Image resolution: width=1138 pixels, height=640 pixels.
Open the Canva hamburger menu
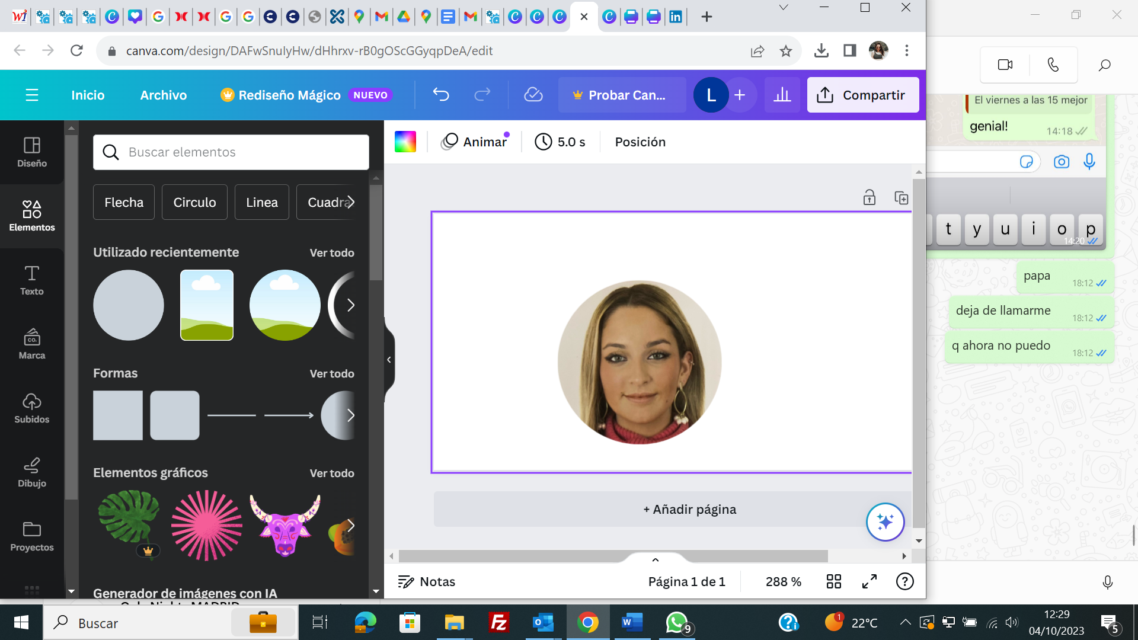tap(32, 95)
